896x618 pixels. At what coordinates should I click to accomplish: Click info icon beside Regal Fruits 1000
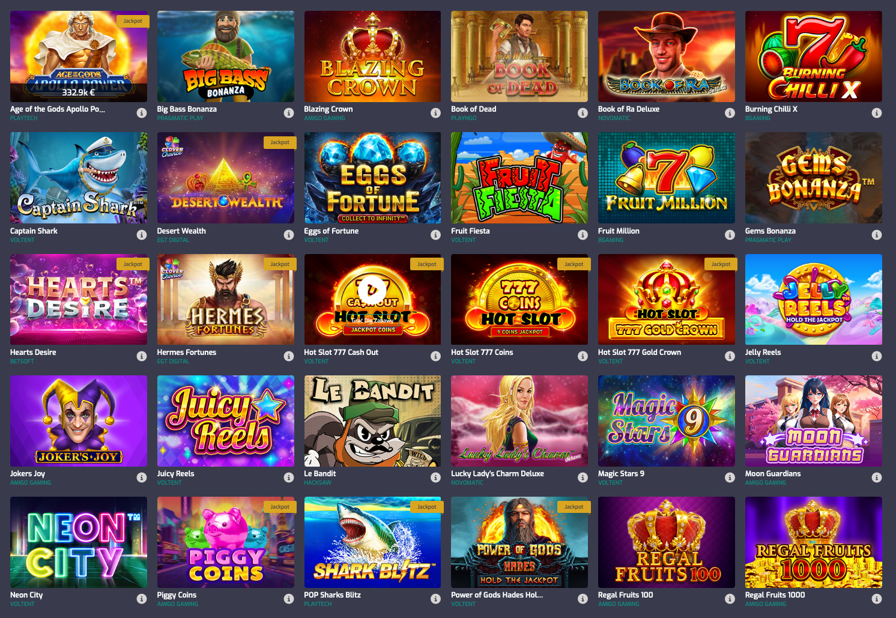877,599
